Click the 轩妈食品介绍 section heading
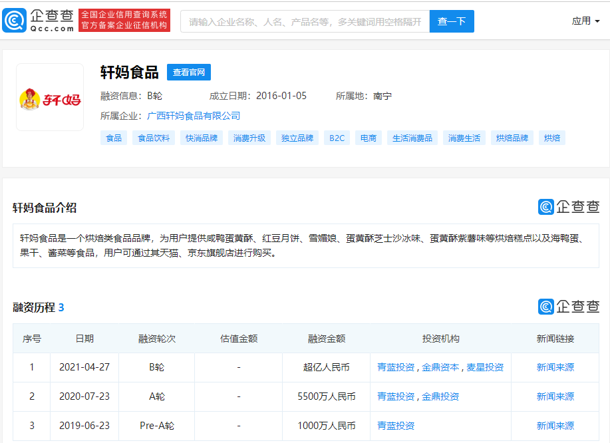 pos(45,208)
